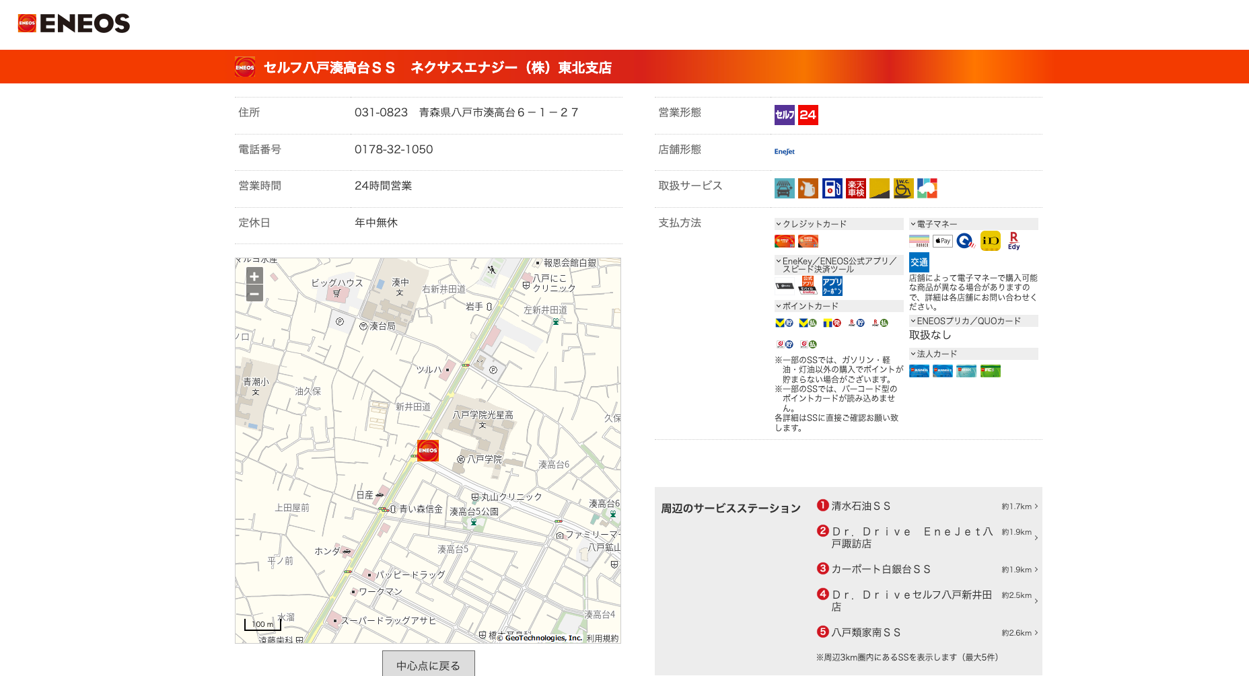
Task: Click the wheelchair W.C. service icon
Action: click(x=903, y=188)
